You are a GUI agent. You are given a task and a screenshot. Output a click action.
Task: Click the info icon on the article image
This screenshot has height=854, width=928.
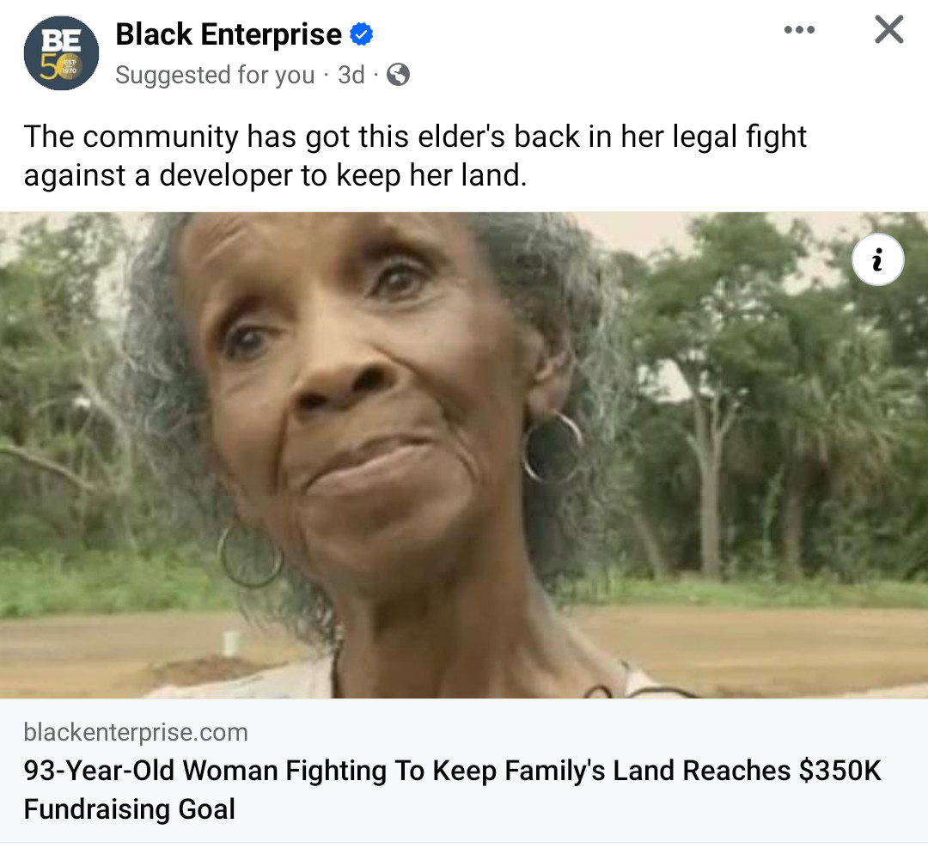pyautogui.click(x=877, y=259)
